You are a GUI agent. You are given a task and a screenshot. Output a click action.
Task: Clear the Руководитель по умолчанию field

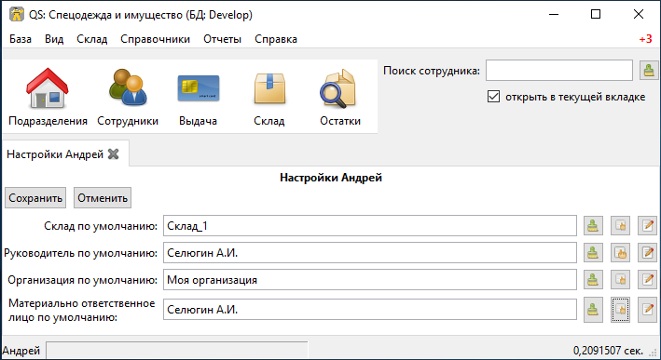click(593, 253)
